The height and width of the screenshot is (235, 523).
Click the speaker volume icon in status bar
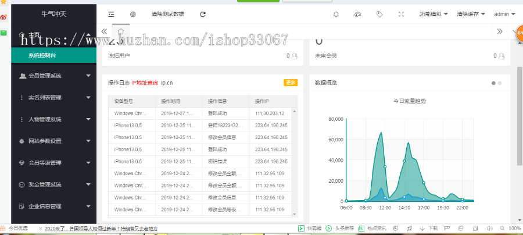click(489, 229)
